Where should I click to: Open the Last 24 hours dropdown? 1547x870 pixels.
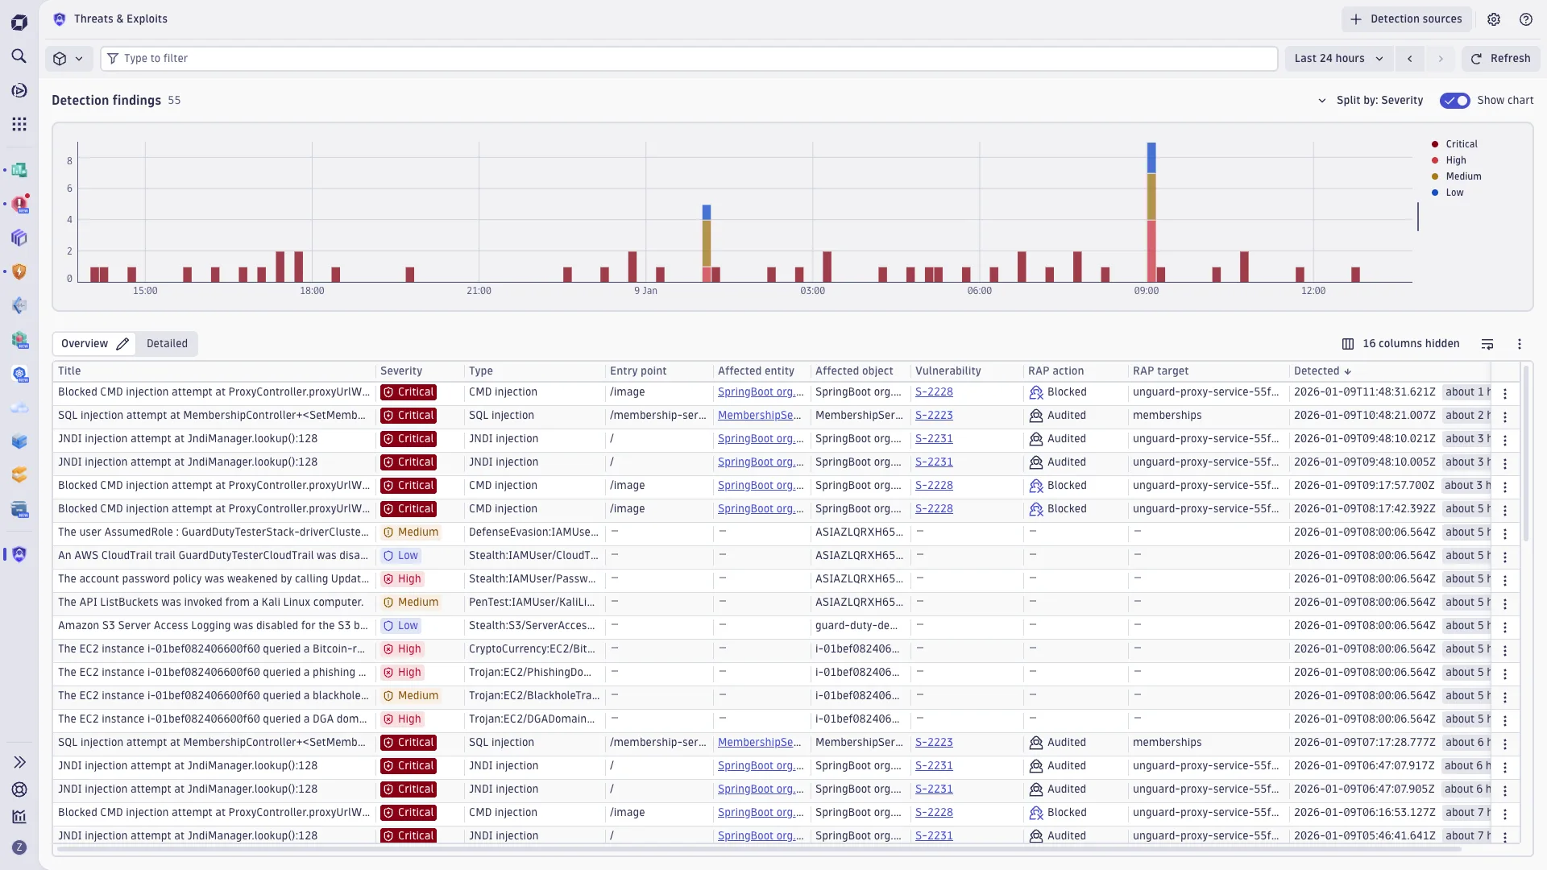coord(1339,58)
